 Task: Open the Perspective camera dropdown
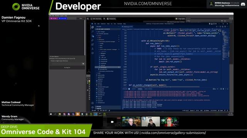point(111,19)
